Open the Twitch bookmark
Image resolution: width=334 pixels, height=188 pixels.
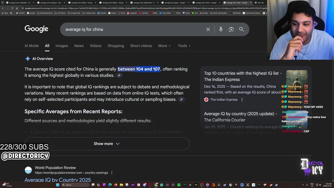coord(186,13)
